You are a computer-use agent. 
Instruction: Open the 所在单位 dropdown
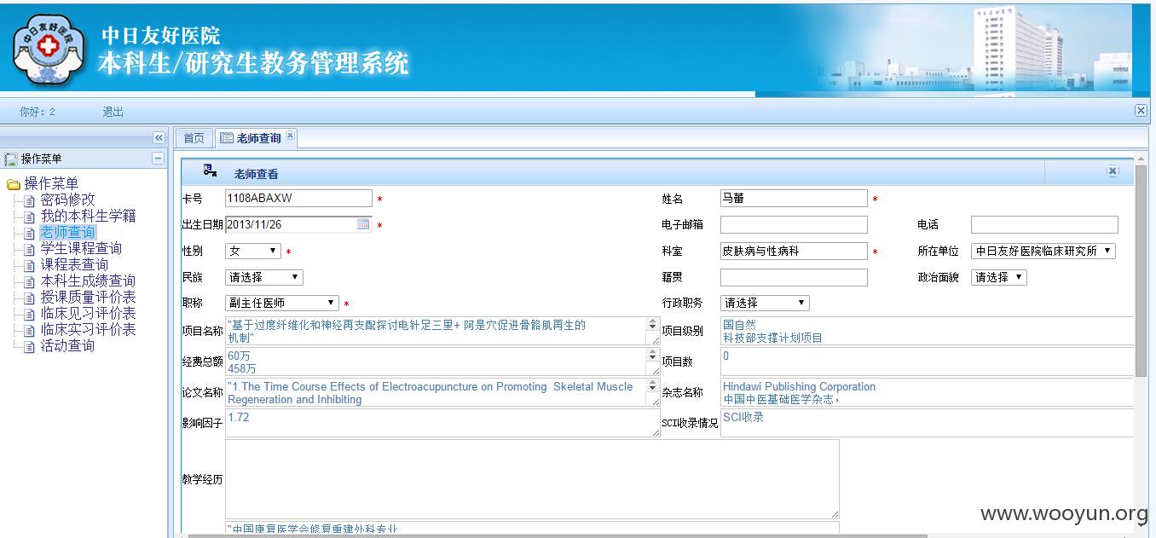pyautogui.click(x=1043, y=252)
